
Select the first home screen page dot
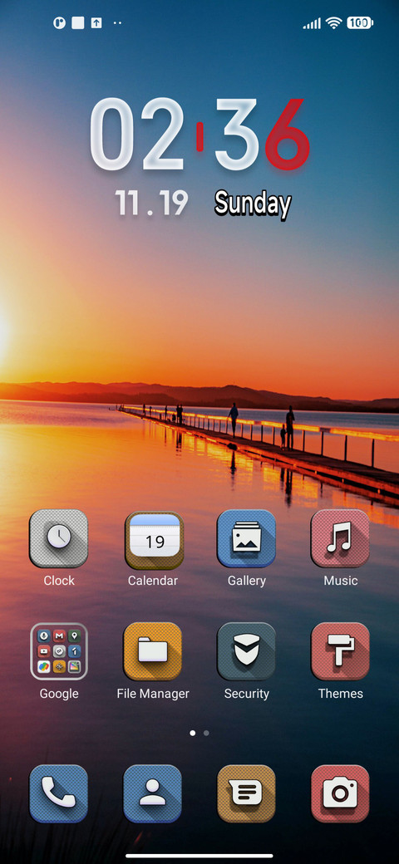192,734
